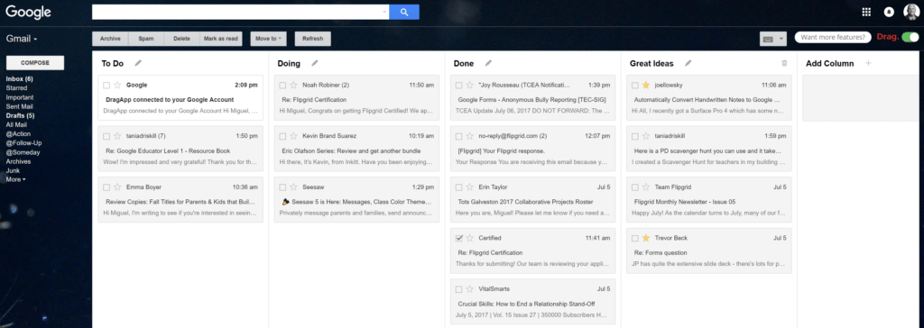The image size is (924, 328).
Task: Click the Spam button
Action: click(x=146, y=39)
